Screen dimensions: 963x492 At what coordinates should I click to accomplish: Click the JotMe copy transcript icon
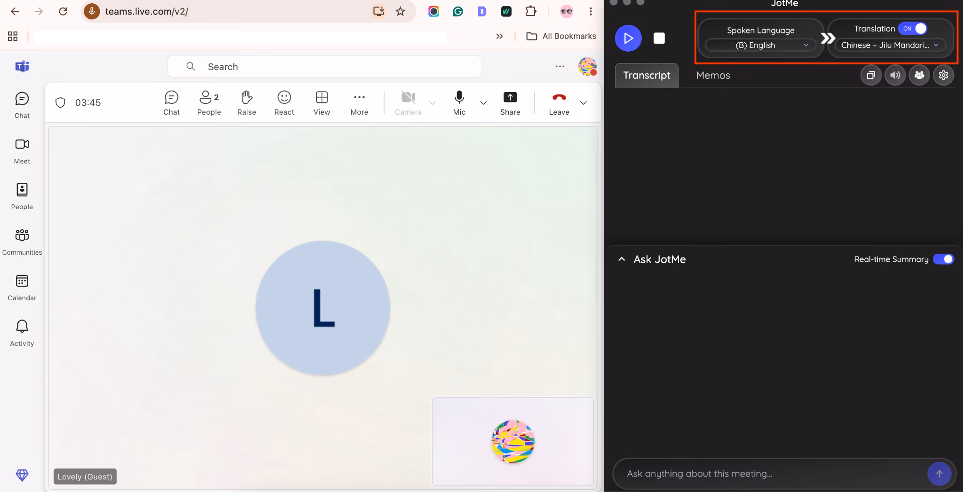point(871,75)
